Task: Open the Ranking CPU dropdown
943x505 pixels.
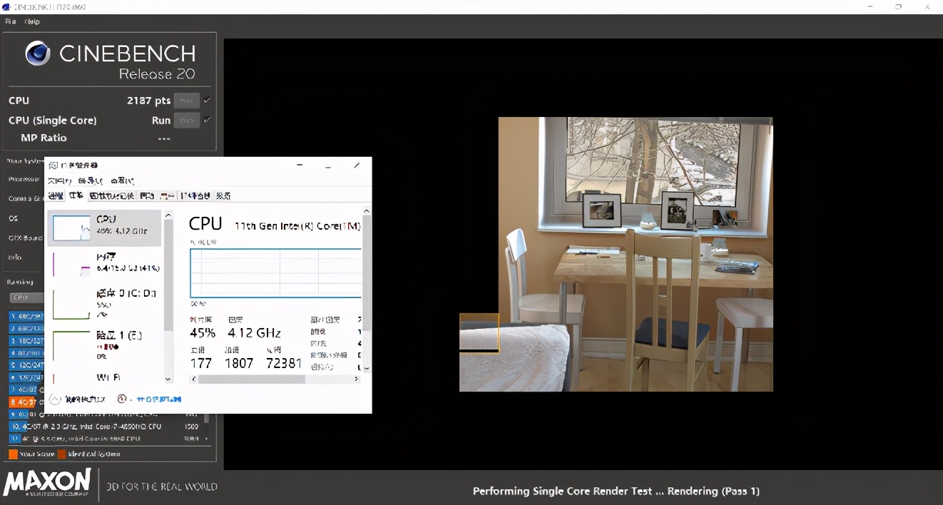Action: pos(27,297)
